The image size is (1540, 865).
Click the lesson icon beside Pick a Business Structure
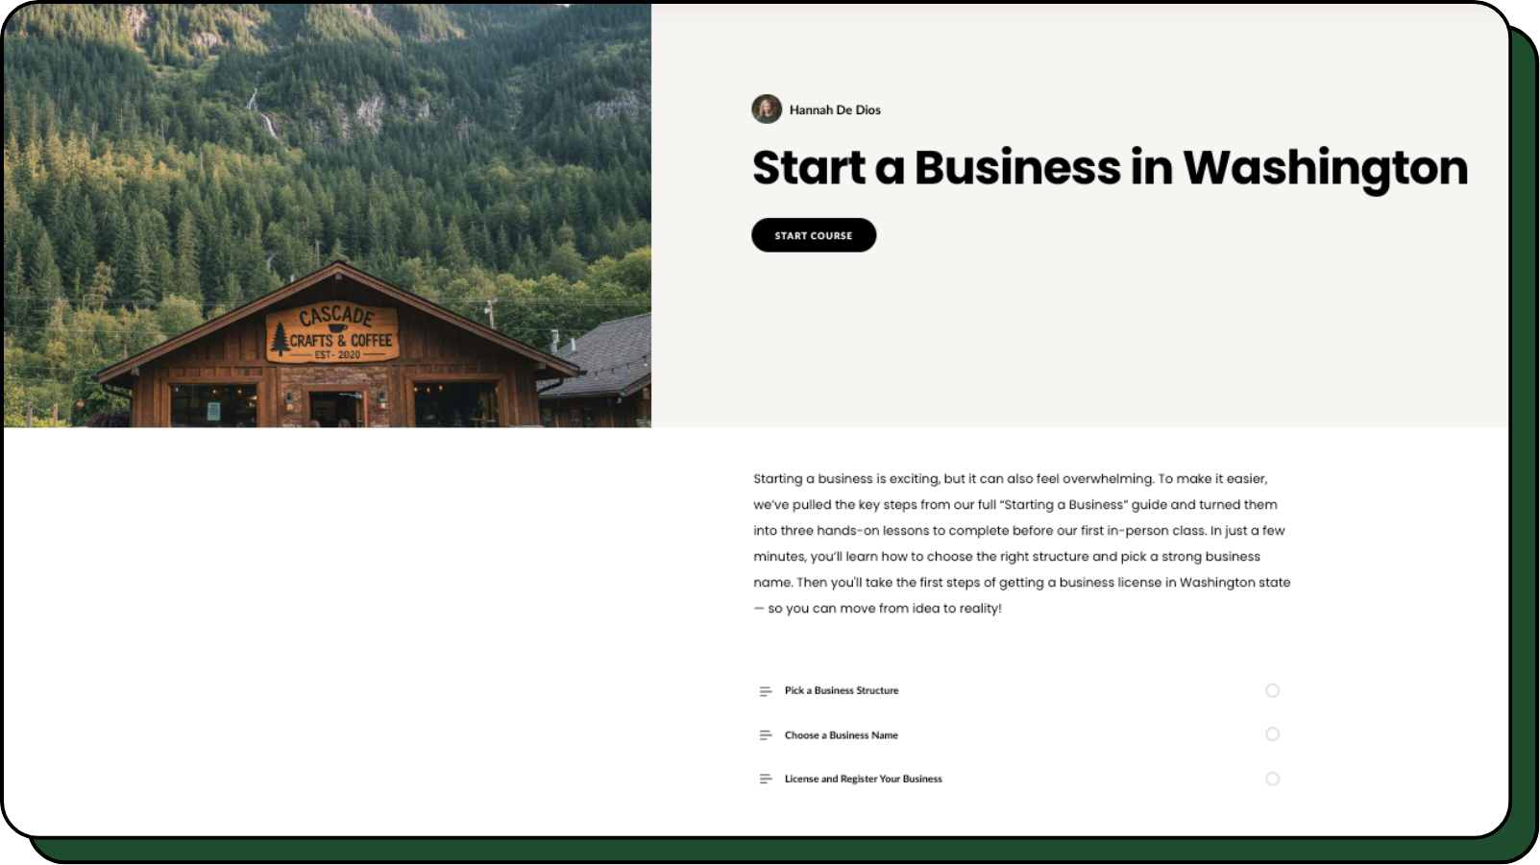[x=766, y=691]
